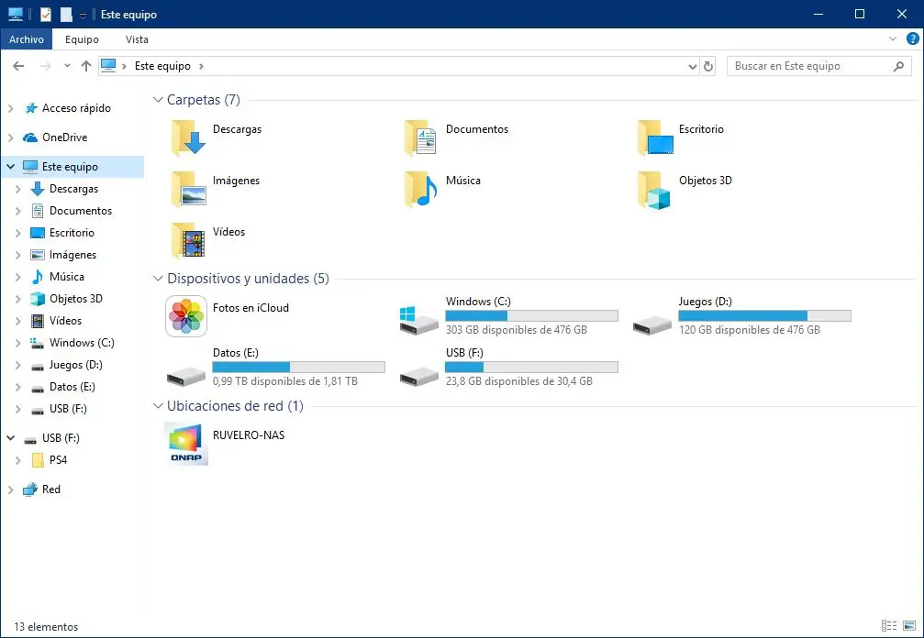Select Acceso rápido in the sidebar
The height and width of the screenshot is (638, 924).
click(76, 107)
